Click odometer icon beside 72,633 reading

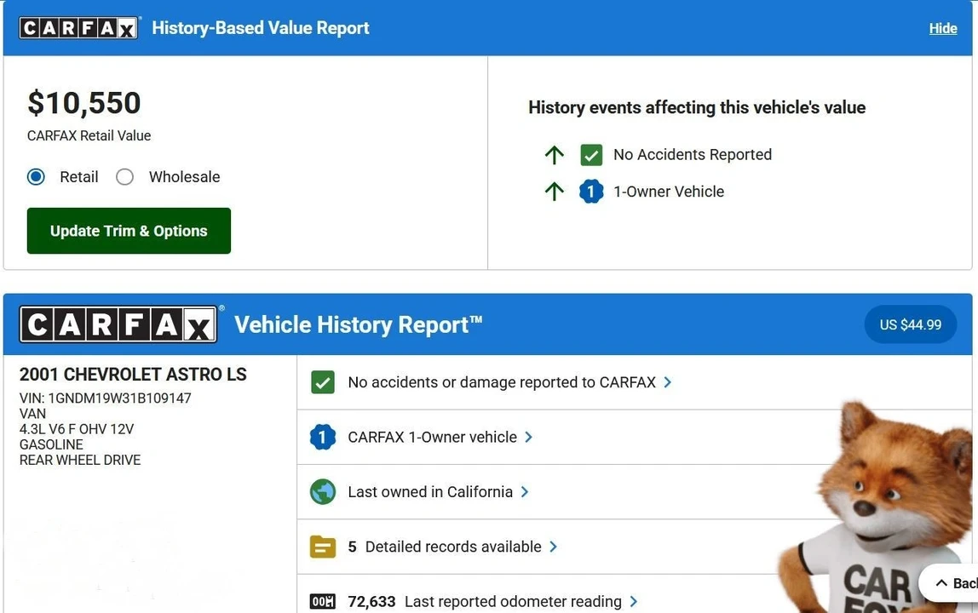pyautogui.click(x=323, y=602)
